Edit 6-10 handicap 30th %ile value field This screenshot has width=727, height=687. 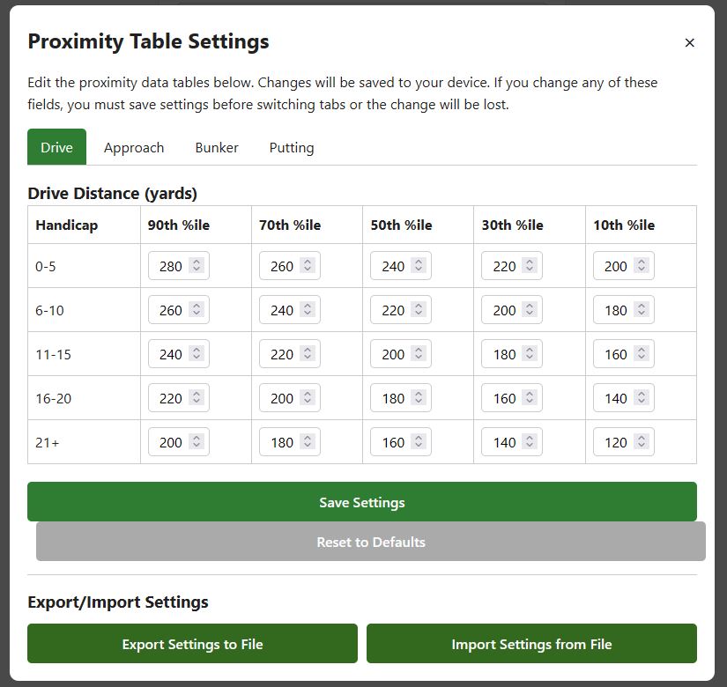(x=512, y=310)
